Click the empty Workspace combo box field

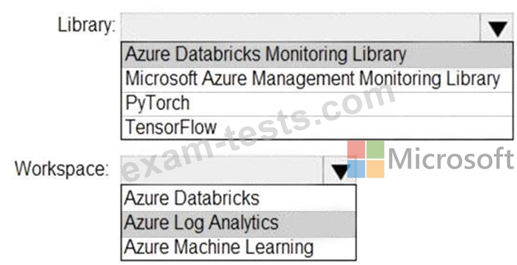click(x=222, y=171)
